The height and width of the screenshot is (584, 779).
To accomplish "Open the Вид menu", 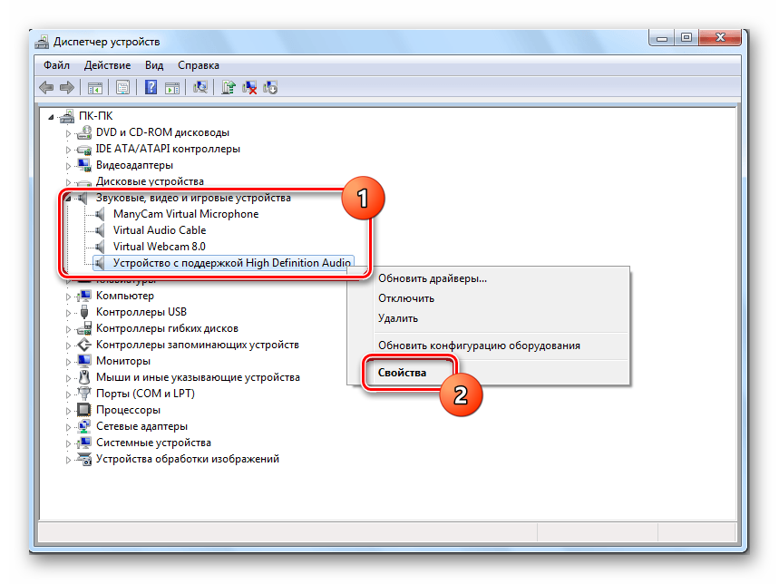I will pos(154,65).
